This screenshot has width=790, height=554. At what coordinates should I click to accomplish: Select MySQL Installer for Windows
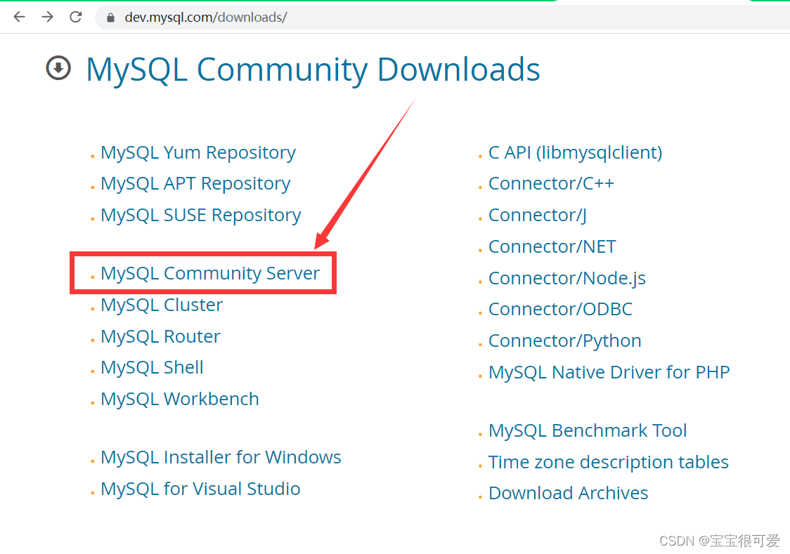click(x=221, y=457)
